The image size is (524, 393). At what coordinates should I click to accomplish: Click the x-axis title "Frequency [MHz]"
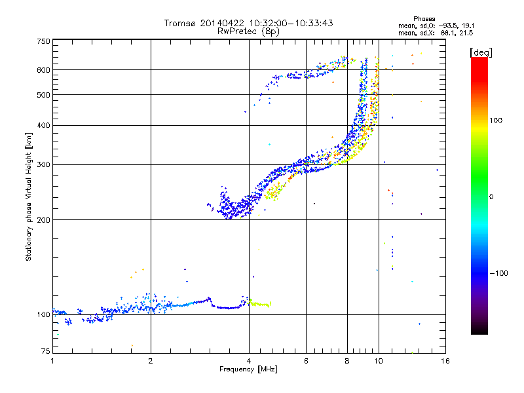[x=248, y=369]
